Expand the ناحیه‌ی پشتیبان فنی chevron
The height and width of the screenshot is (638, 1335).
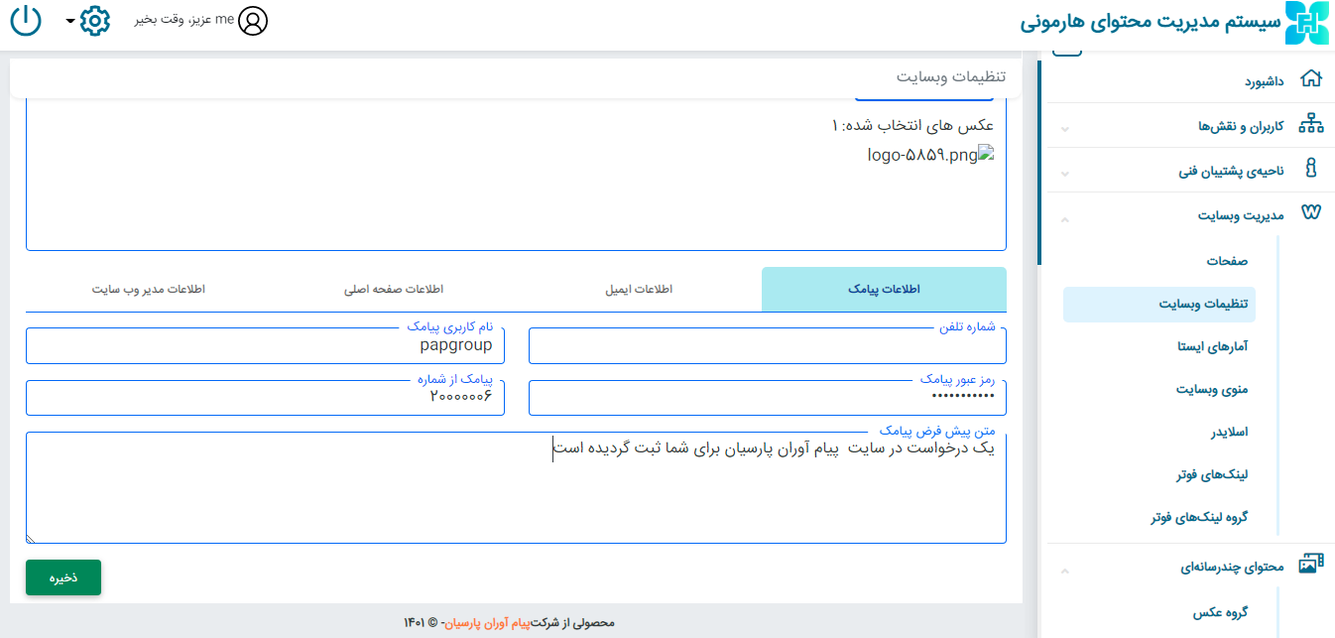point(1064,173)
